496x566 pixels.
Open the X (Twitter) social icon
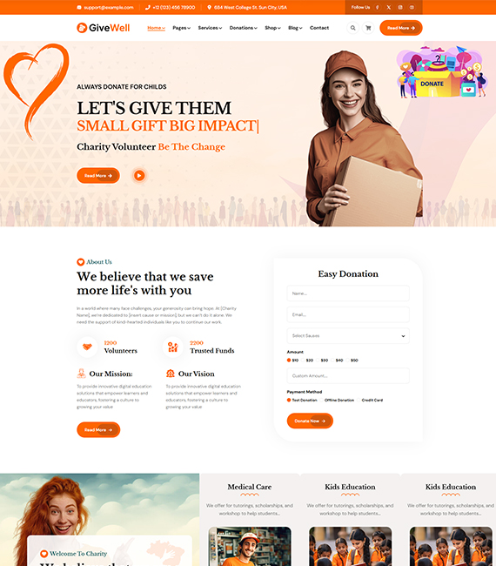(389, 7)
